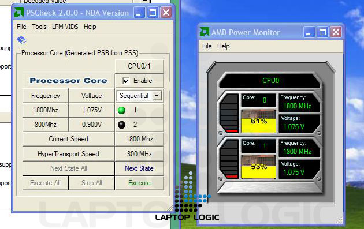Click the blue book icon in PSCheck toolbar
Viewport: 364px width, 229px height.
(21, 40)
